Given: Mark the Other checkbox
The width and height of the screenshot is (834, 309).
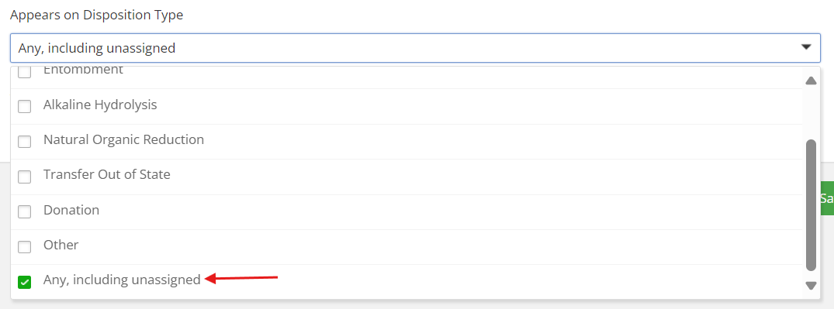Looking at the screenshot, I should [x=25, y=247].
